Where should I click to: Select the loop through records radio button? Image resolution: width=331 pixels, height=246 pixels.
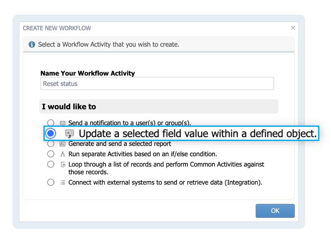point(51,164)
